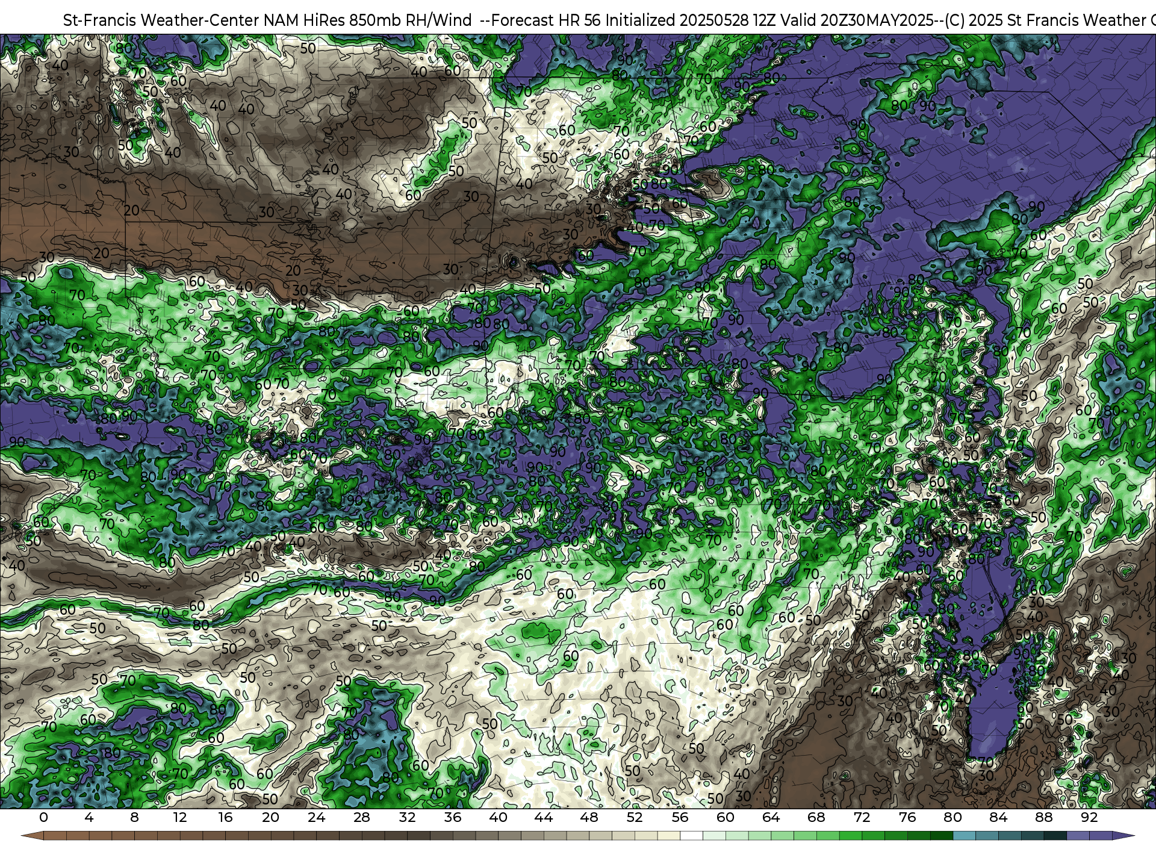Click the '36' label on the color scale
Screen dimensions: 1156x843
(x=453, y=817)
